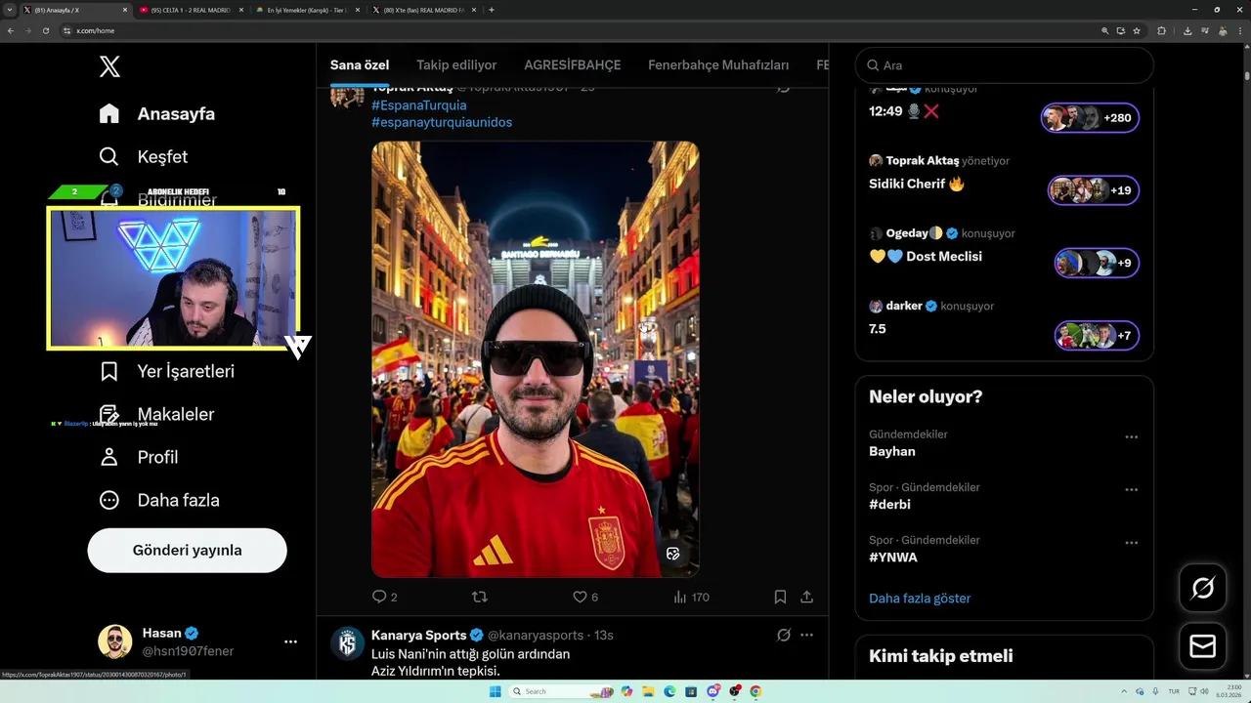Switch to CELTA 1 - 2 REAL MADRID tab

pyautogui.click(x=190, y=10)
